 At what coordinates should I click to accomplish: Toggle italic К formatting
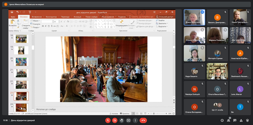click(x=46, y=26)
